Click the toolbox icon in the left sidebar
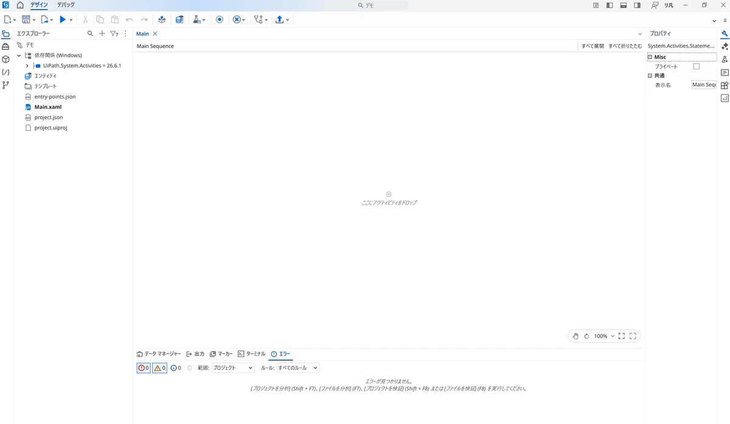Image resolution: width=730 pixels, height=424 pixels. (x=6, y=47)
